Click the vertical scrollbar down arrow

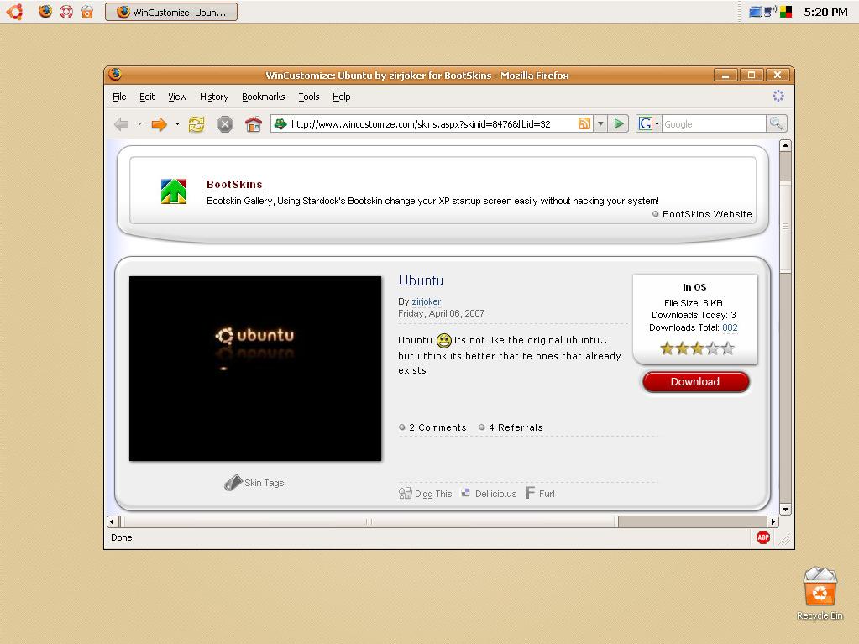786,510
